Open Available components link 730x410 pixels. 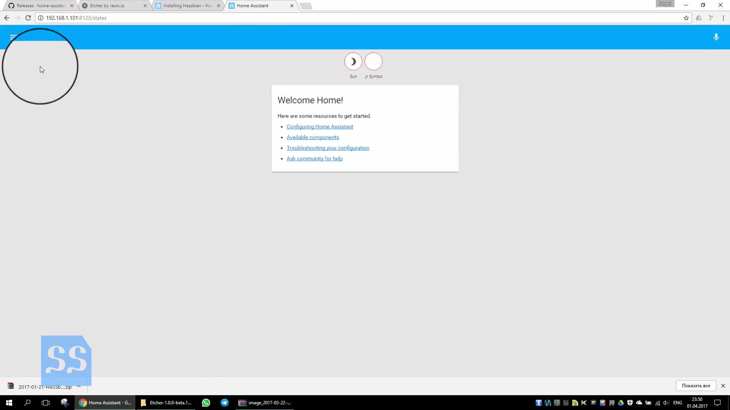pyautogui.click(x=313, y=137)
